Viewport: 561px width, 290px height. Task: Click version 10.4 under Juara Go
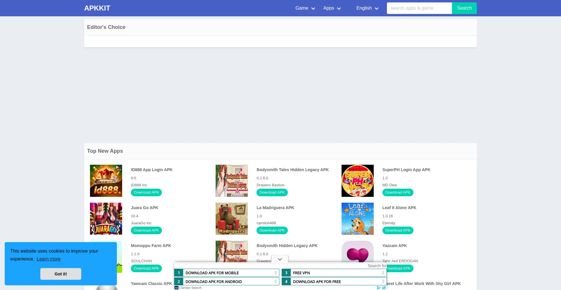pyautogui.click(x=134, y=216)
